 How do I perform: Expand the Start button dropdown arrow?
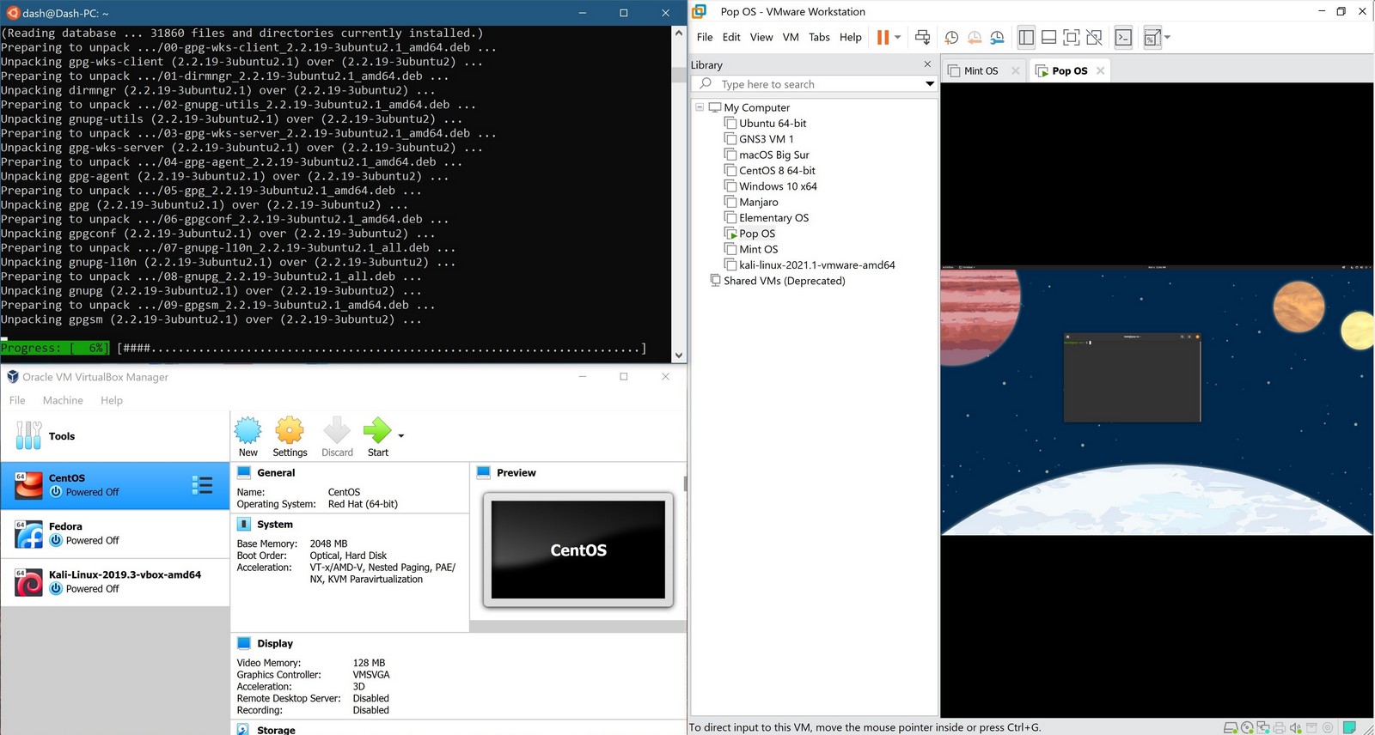401,436
